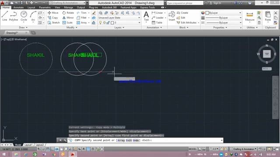The width and height of the screenshot is (280, 157).
Task: Open the Express Tools ribbon tab
Action: point(147,7)
